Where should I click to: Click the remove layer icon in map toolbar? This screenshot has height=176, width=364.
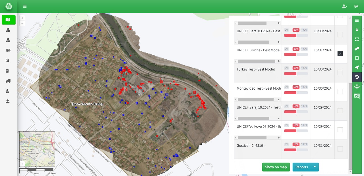pos(357,86)
